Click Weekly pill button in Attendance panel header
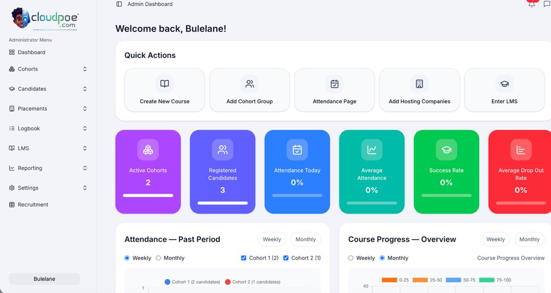The image size is (551, 293). point(272,239)
